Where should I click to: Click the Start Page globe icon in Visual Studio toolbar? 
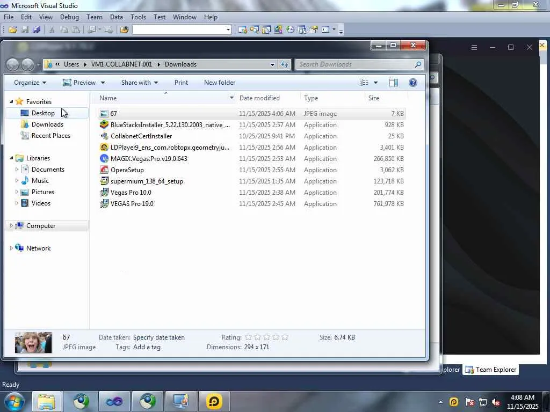[x=290, y=30]
